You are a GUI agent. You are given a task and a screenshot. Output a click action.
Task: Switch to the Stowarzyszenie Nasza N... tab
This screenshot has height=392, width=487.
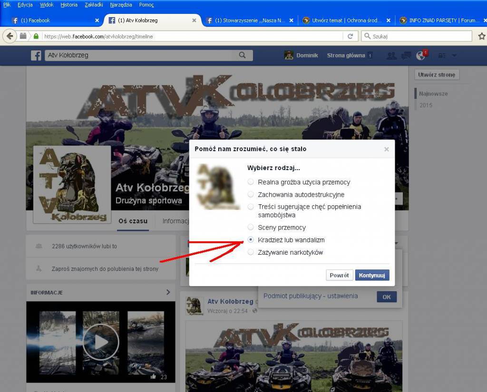(x=250, y=20)
